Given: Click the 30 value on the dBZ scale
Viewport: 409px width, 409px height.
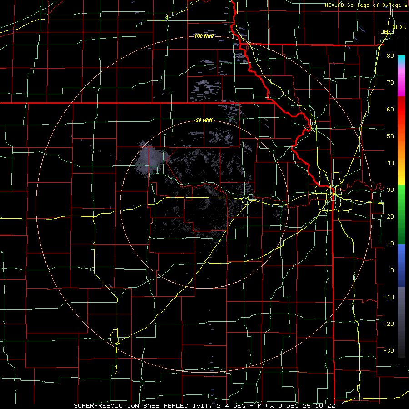Looking at the screenshot, I should click(390, 190).
